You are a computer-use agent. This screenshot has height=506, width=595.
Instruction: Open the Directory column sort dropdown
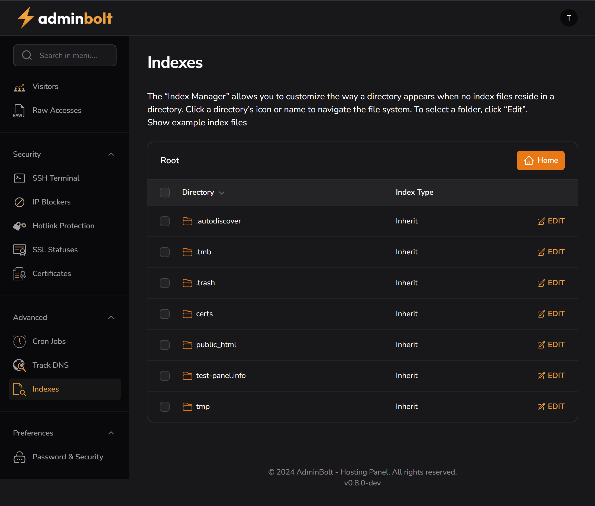(x=222, y=193)
